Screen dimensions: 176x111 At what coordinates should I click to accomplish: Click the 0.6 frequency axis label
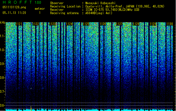coord(2,105)
